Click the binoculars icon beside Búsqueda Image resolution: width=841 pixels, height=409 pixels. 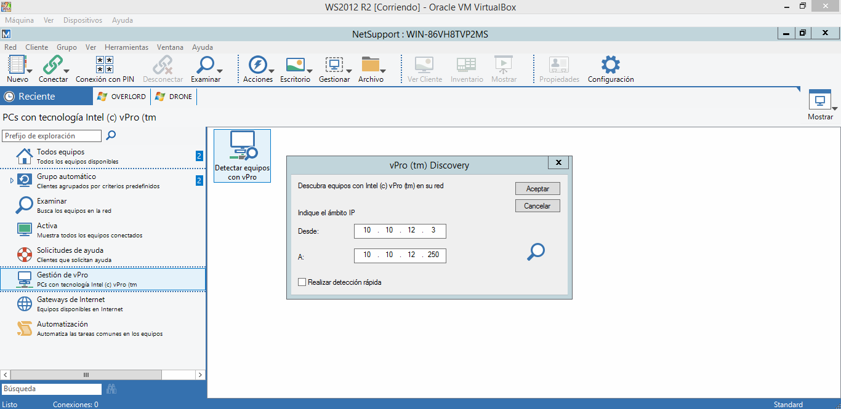(x=111, y=389)
